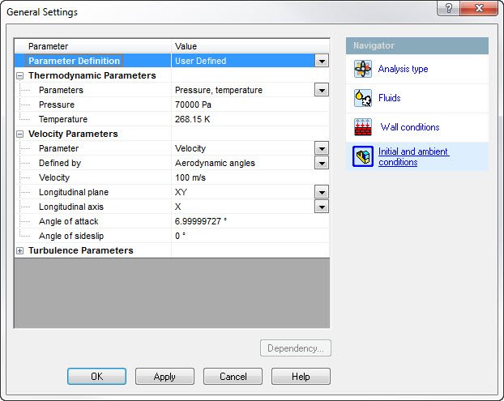The width and height of the screenshot is (504, 401).
Task: Expand the Turbulence Parameters section
Action: [x=20, y=250]
